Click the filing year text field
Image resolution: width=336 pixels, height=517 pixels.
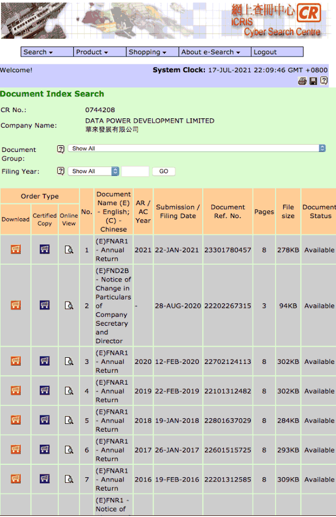click(136, 171)
